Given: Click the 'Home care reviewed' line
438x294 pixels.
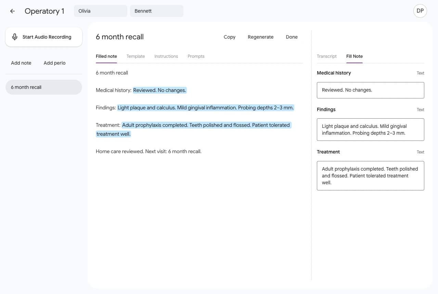Looking at the screenshot, I should (149, 151).
